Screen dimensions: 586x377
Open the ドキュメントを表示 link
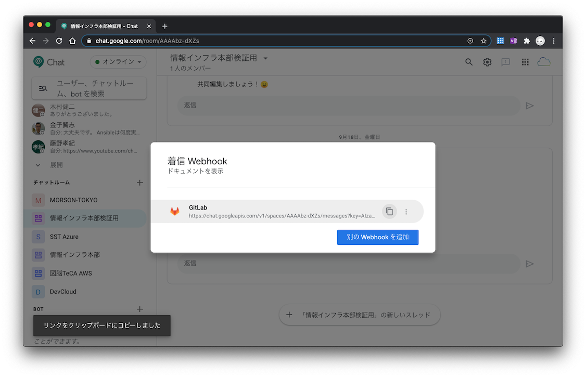click(x=195, y=171)
